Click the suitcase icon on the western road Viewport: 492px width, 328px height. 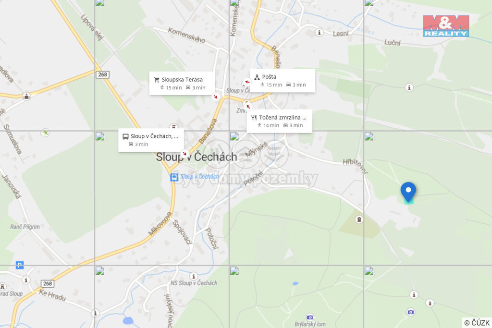[x=27, y=96]
